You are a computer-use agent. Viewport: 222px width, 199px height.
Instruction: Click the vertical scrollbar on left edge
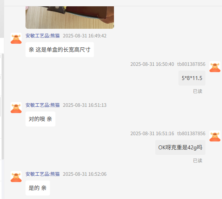coord(2,106)
